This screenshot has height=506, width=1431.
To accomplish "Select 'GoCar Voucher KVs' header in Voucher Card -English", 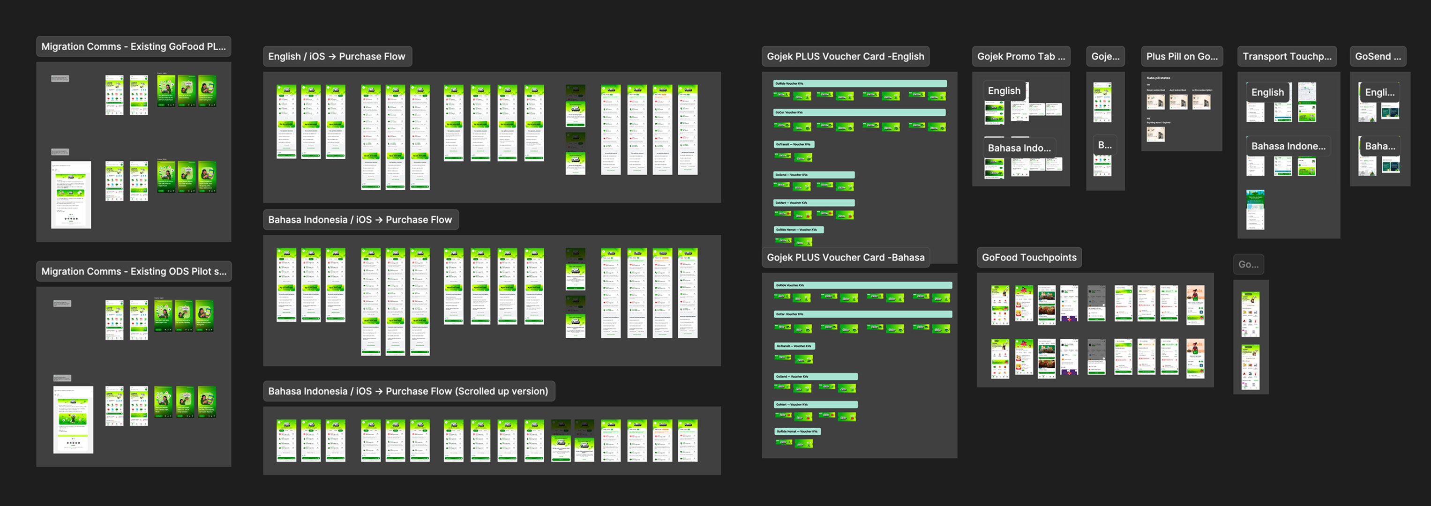I will (859, 112).
